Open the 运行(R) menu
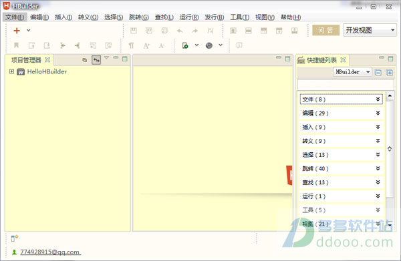 [x=189, y=17]
